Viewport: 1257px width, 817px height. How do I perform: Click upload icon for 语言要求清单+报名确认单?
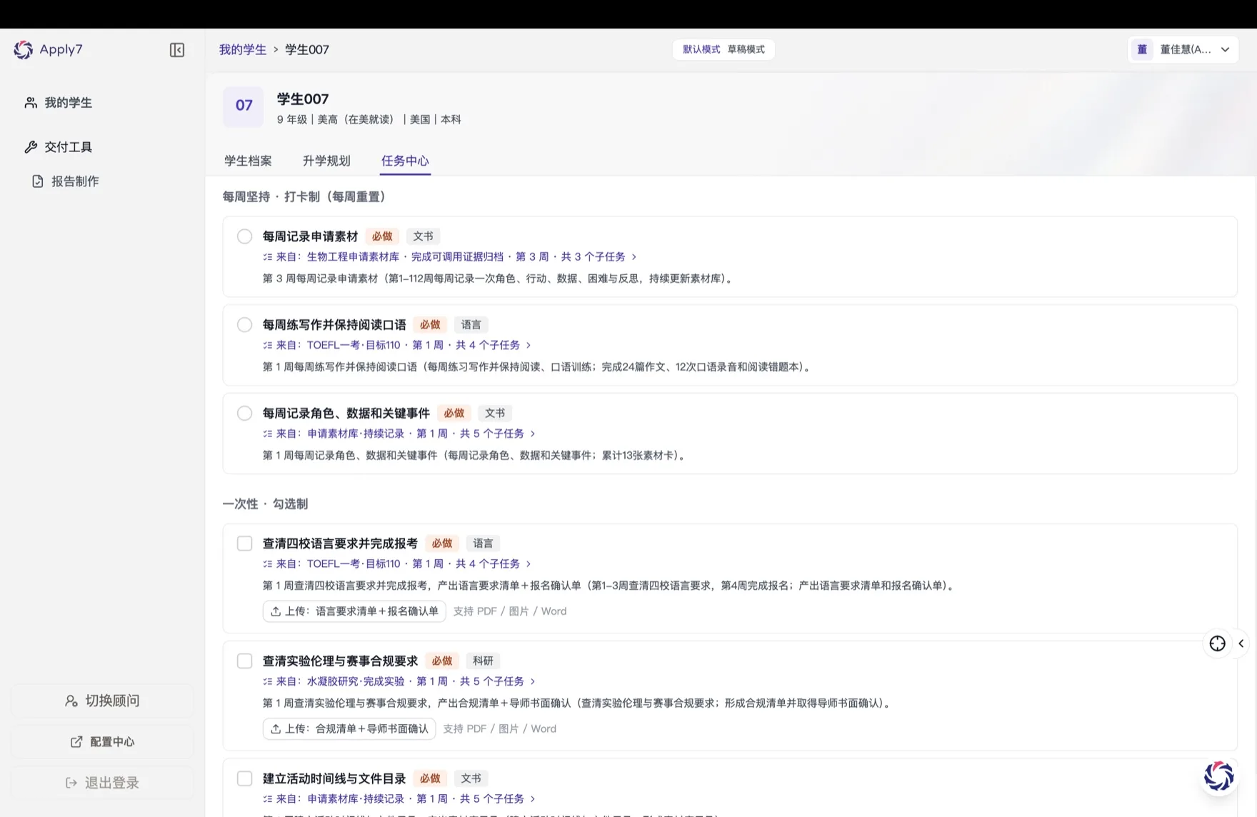pyautogui.click(x=276, y=611)
